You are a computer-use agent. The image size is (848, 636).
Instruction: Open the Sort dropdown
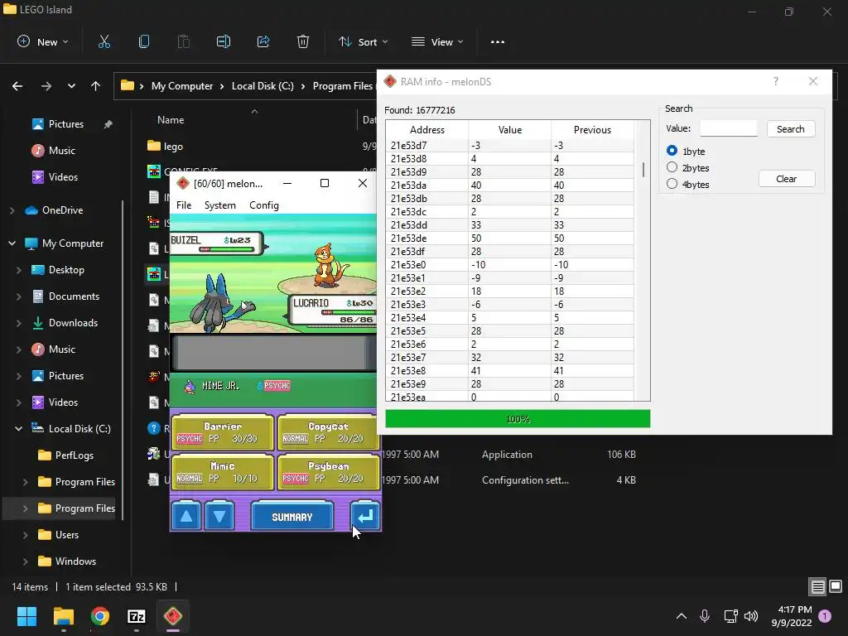click(364, 41)
